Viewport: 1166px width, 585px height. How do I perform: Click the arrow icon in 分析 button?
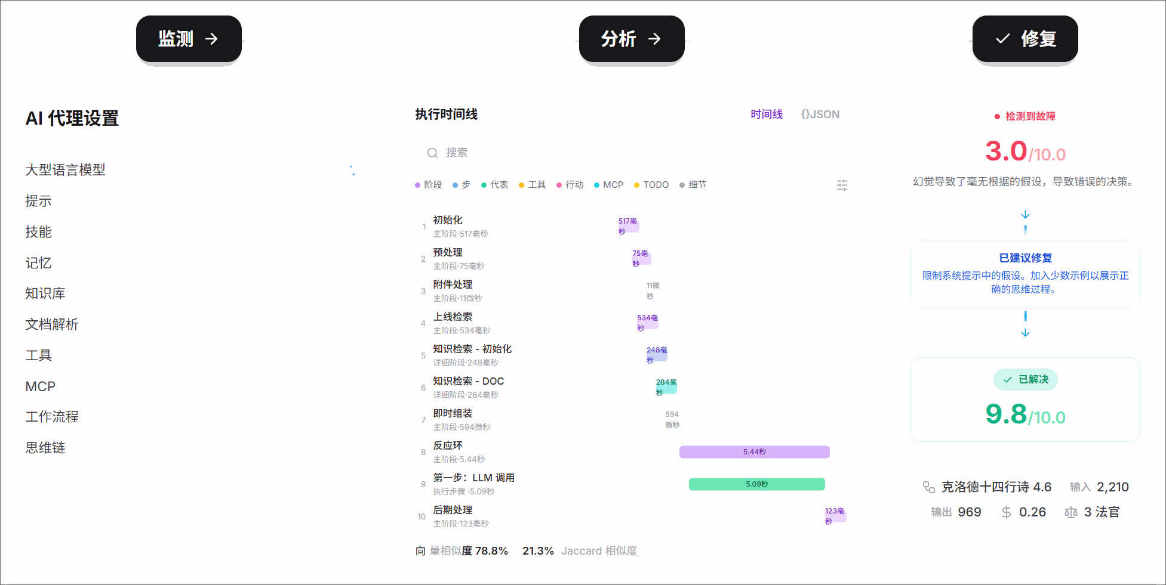point(654,39)
